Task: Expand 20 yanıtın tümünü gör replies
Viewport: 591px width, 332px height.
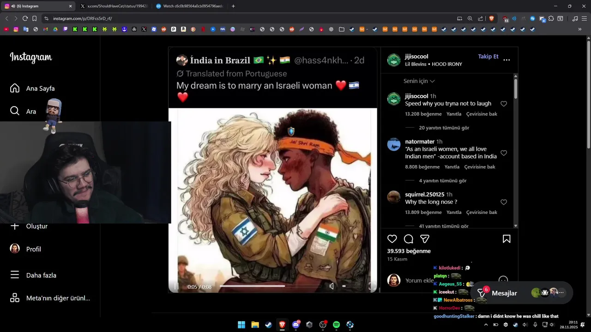Action: [x=444, y=128]
